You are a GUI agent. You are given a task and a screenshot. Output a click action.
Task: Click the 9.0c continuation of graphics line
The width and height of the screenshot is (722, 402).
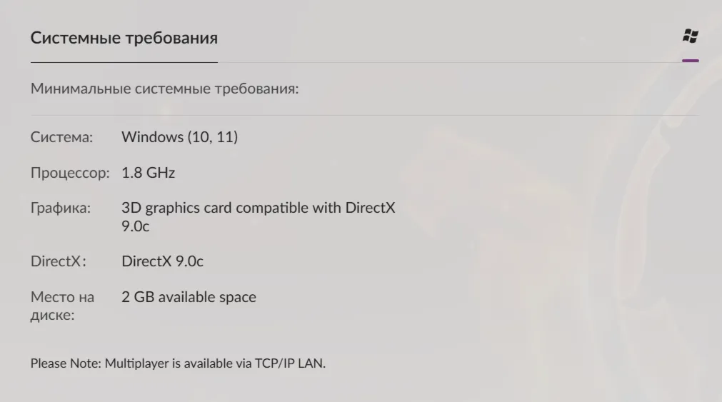click(136, 226)
